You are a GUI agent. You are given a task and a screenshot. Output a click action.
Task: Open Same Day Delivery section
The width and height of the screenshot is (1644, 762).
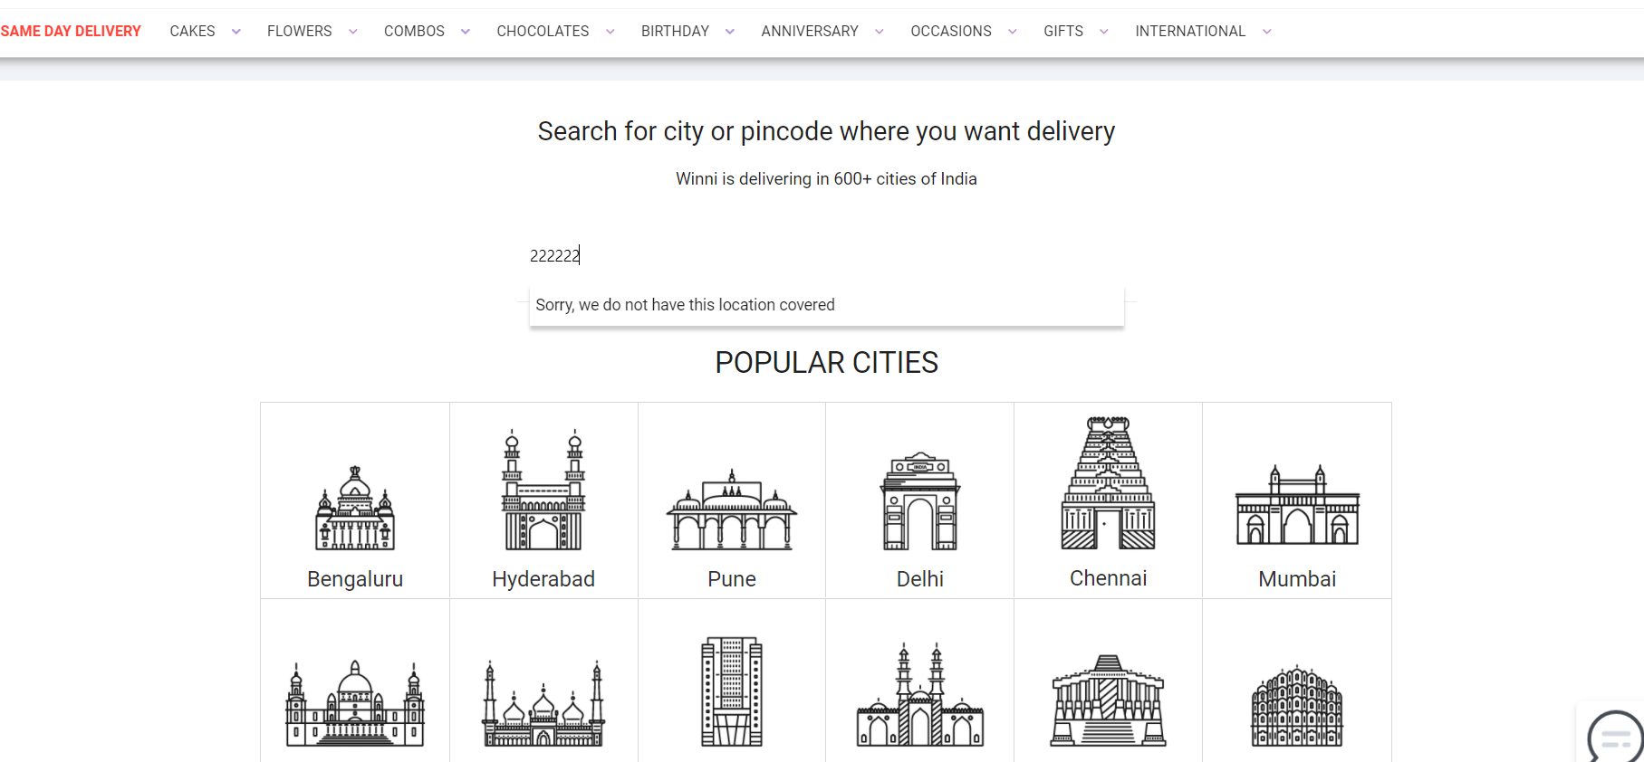point(71,32)
